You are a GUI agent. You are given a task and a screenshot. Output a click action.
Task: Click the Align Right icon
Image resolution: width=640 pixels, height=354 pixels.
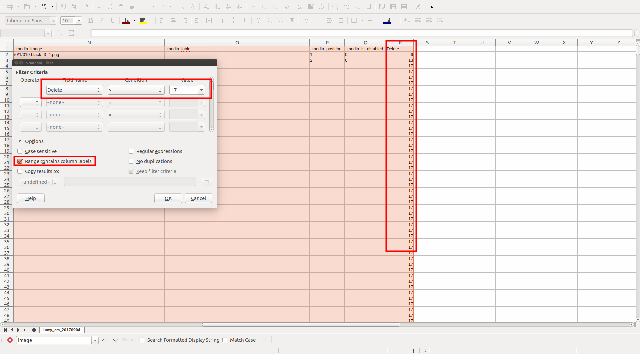184,21
